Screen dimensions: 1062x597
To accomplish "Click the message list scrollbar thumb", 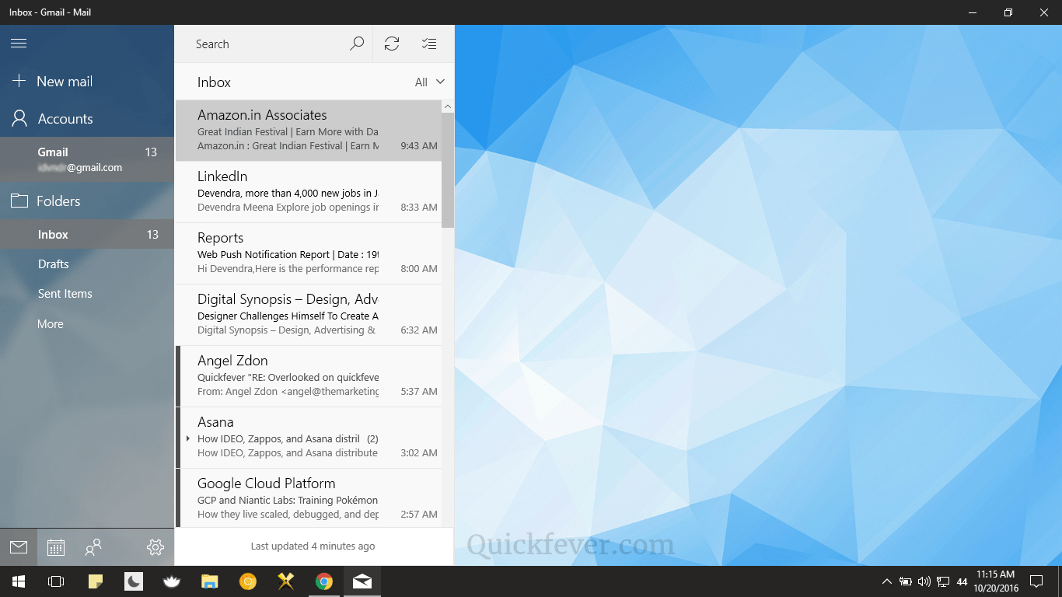I will point(448,170).
